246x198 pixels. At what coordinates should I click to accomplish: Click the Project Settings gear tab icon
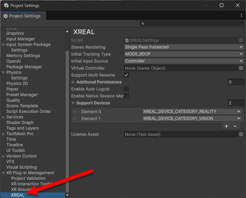(6, 16)
